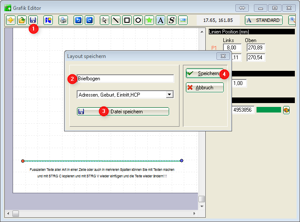Image resolution: width=300 pixels, height=222 pixels.
Task: Click the Briefbogen layout name field
Action: 125,79
